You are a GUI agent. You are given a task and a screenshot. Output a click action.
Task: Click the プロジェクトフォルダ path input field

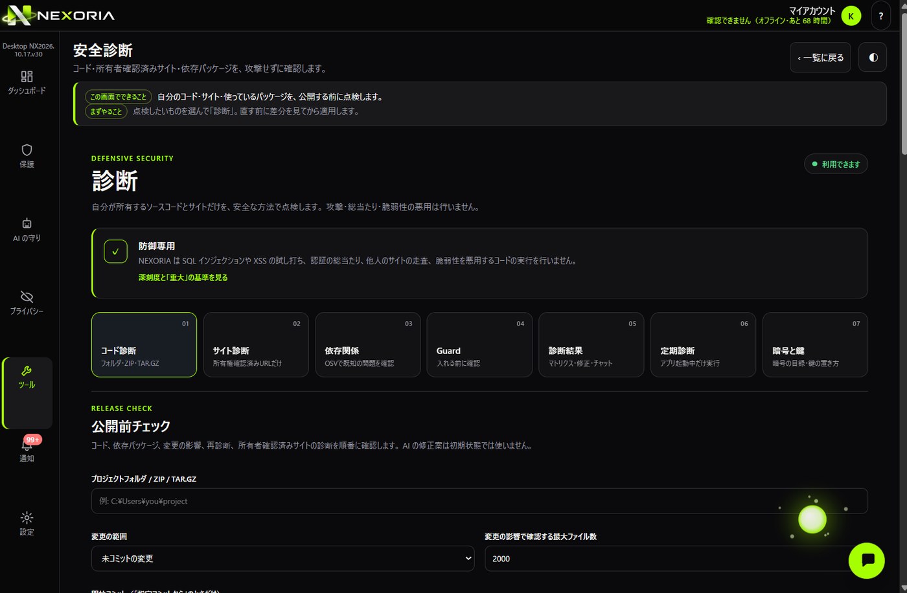click(x=479, y=501)
